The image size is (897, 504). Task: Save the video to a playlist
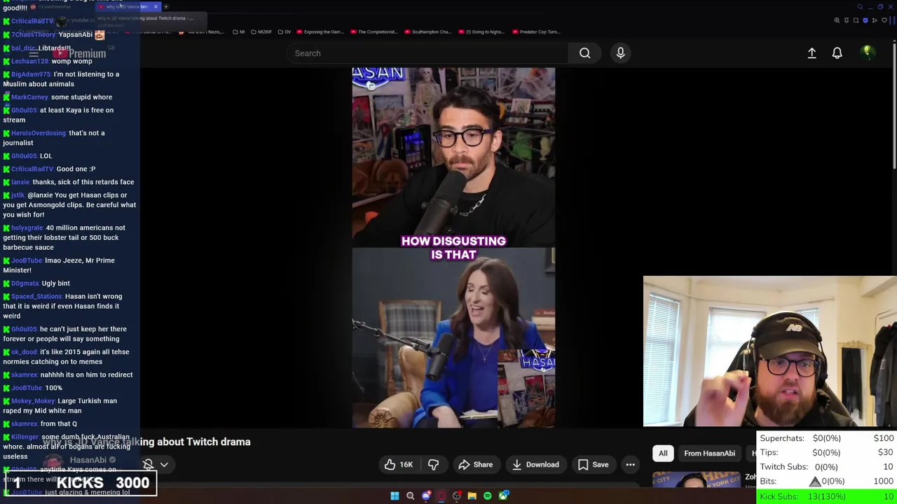click(x=593, y=465)
